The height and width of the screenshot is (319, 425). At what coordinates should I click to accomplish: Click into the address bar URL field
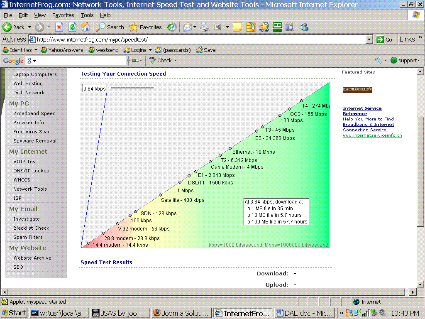pos(201,39)
